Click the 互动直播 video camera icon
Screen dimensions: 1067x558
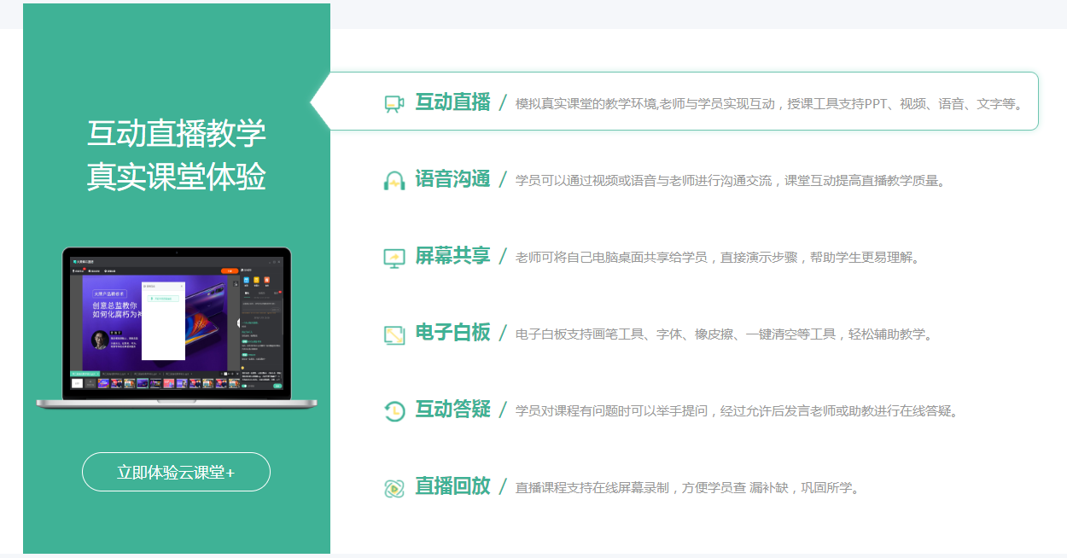click(394, 104)
